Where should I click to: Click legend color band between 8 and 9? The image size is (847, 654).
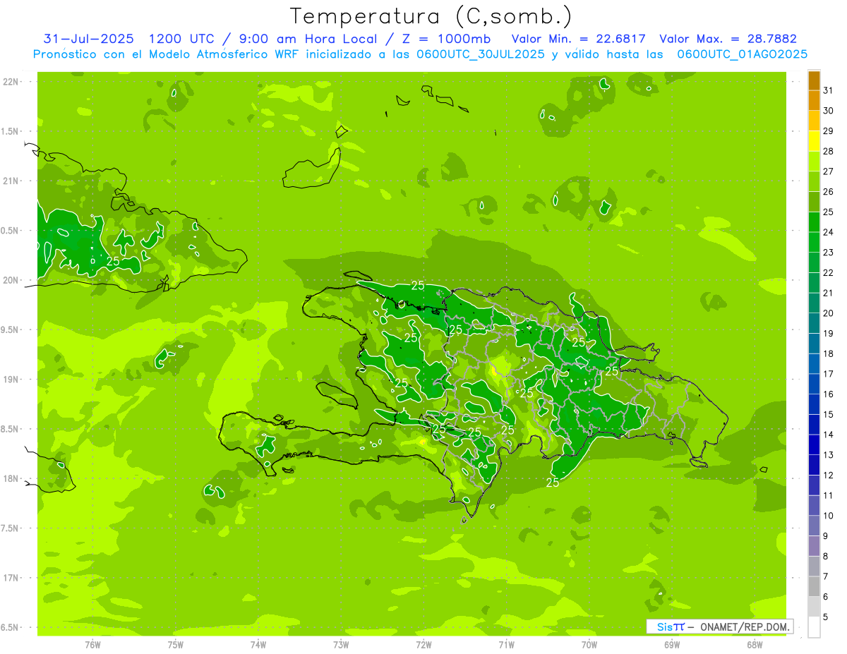814,546
